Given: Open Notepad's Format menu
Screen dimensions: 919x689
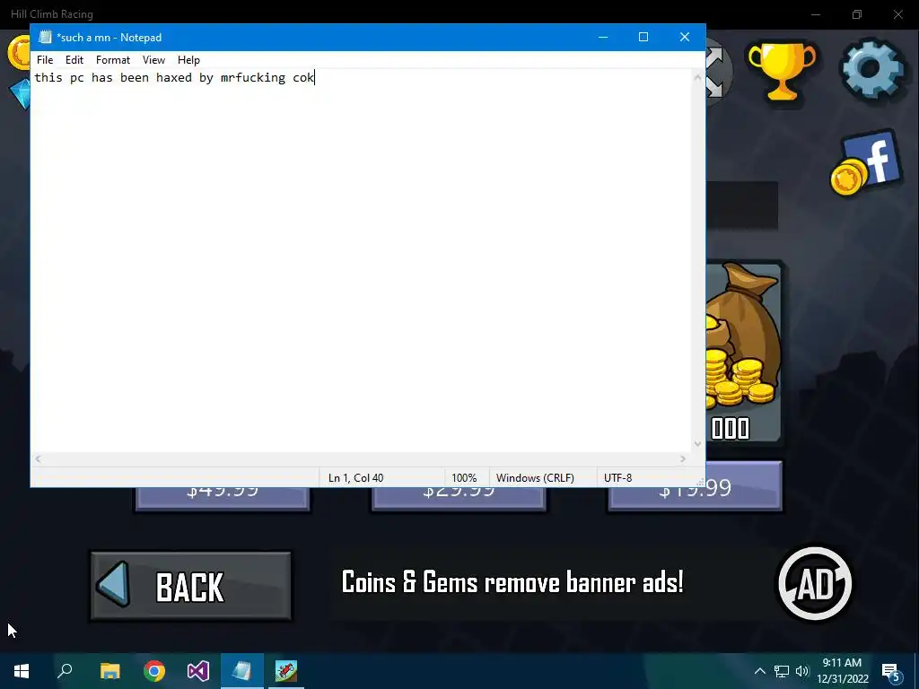Looking at the screenshot, I should point(112,60).
